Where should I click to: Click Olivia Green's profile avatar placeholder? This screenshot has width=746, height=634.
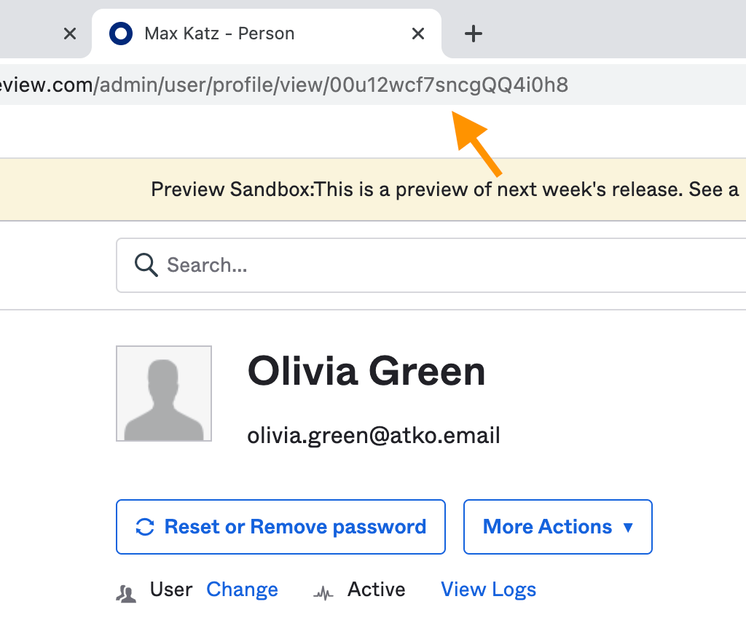point(164,394)
